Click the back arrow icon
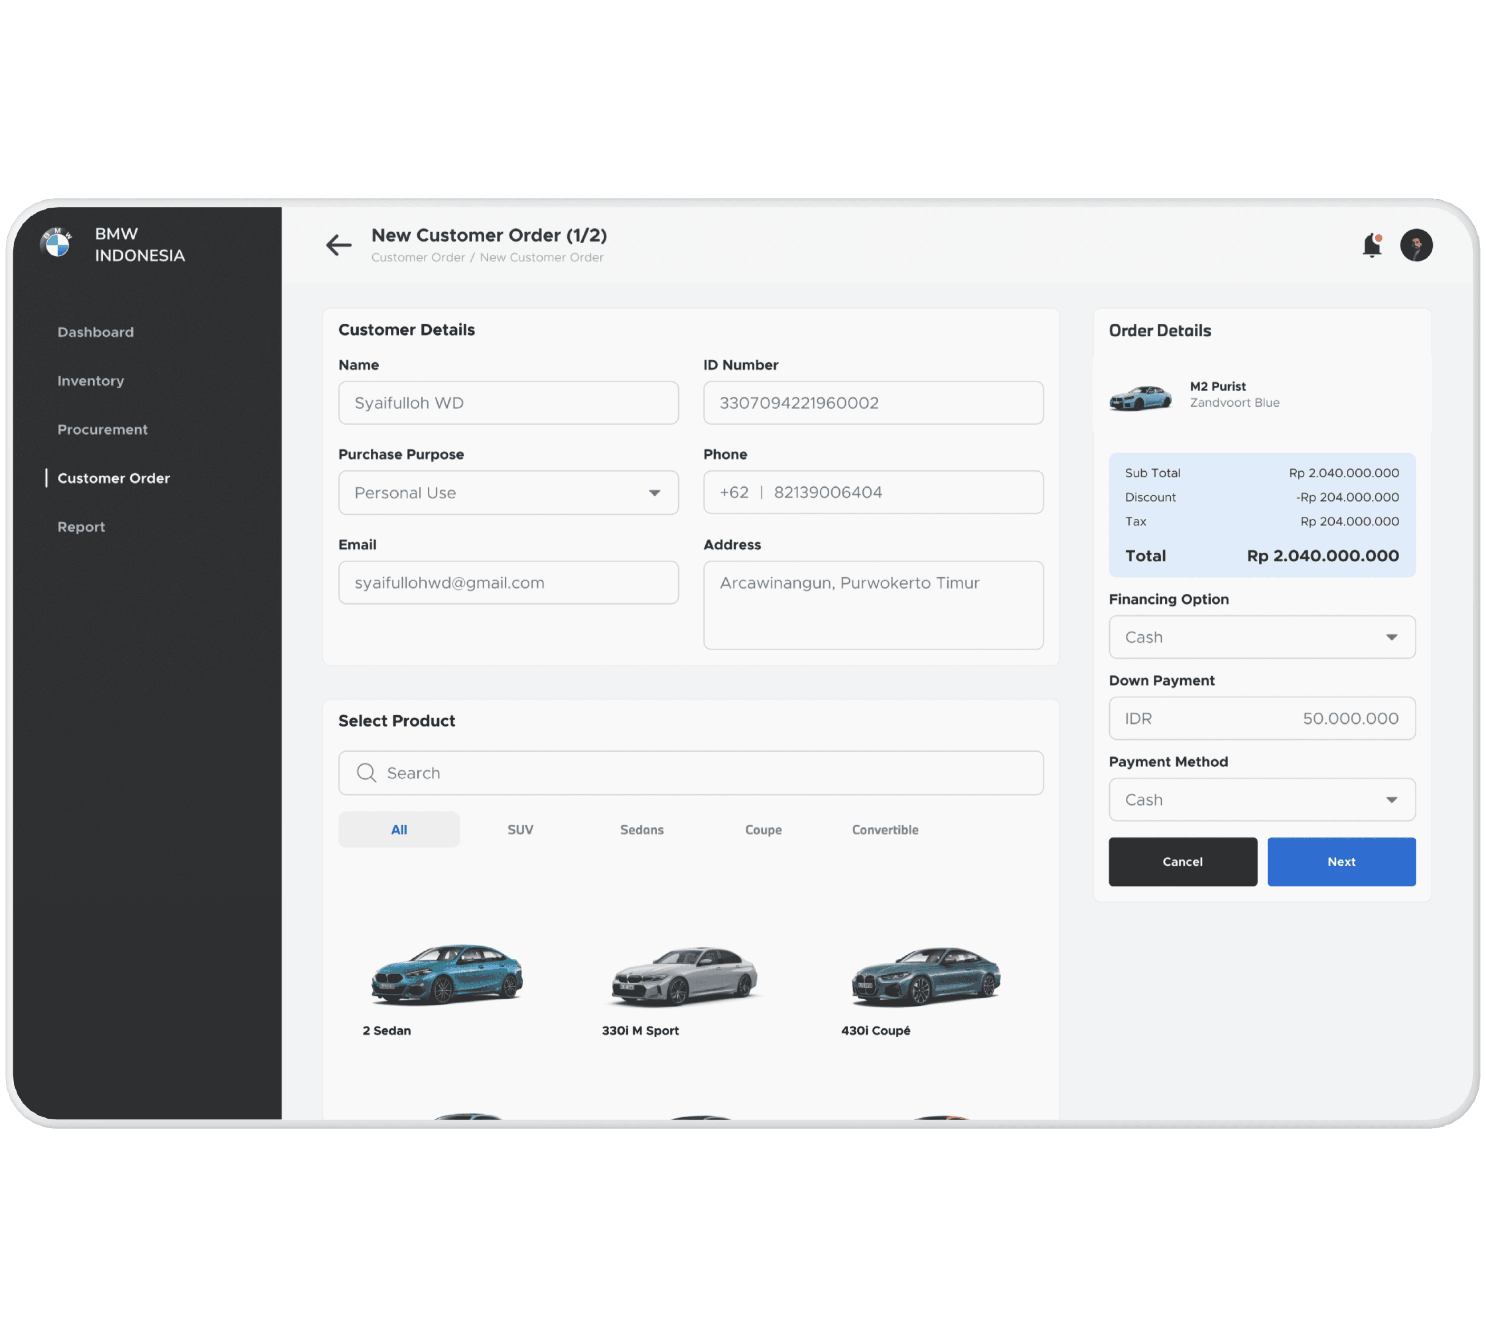Viewport: 1486px width, 1327px height. [338, 245]
